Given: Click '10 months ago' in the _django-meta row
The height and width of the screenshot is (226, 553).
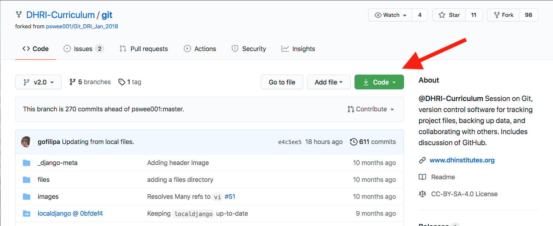Looking at the screenshot, I should click(374, 163).
